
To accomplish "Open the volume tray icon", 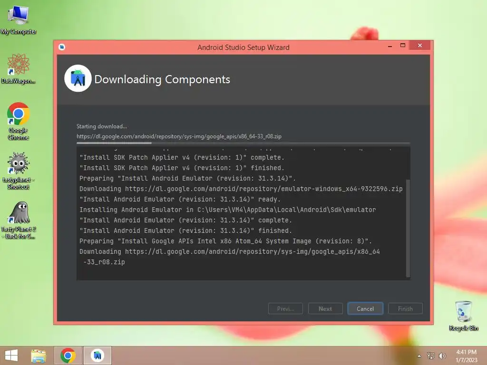I will tap(442, 355).
